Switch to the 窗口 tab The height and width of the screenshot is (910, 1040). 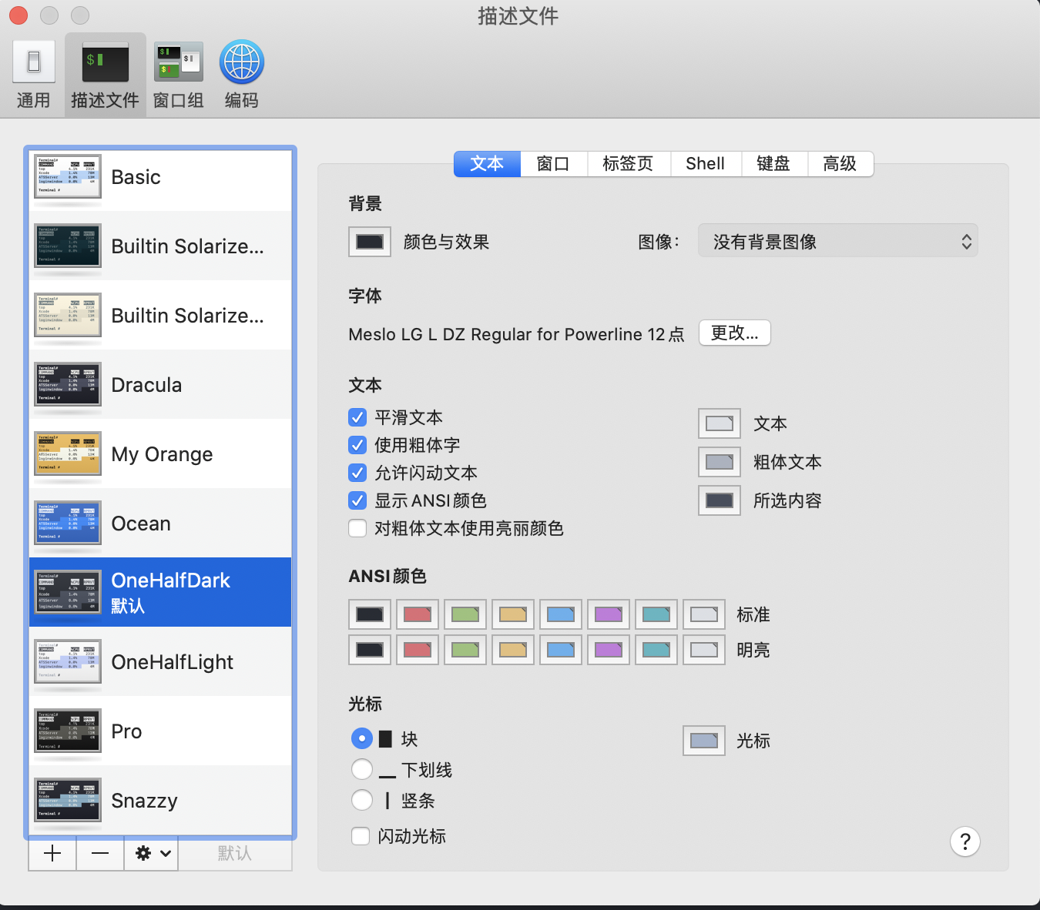554,163
